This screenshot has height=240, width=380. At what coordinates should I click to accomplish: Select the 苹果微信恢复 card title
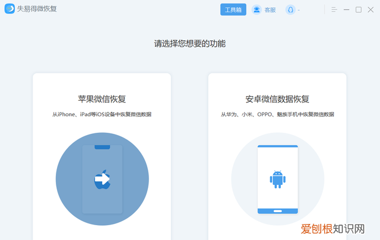[102, 99]
